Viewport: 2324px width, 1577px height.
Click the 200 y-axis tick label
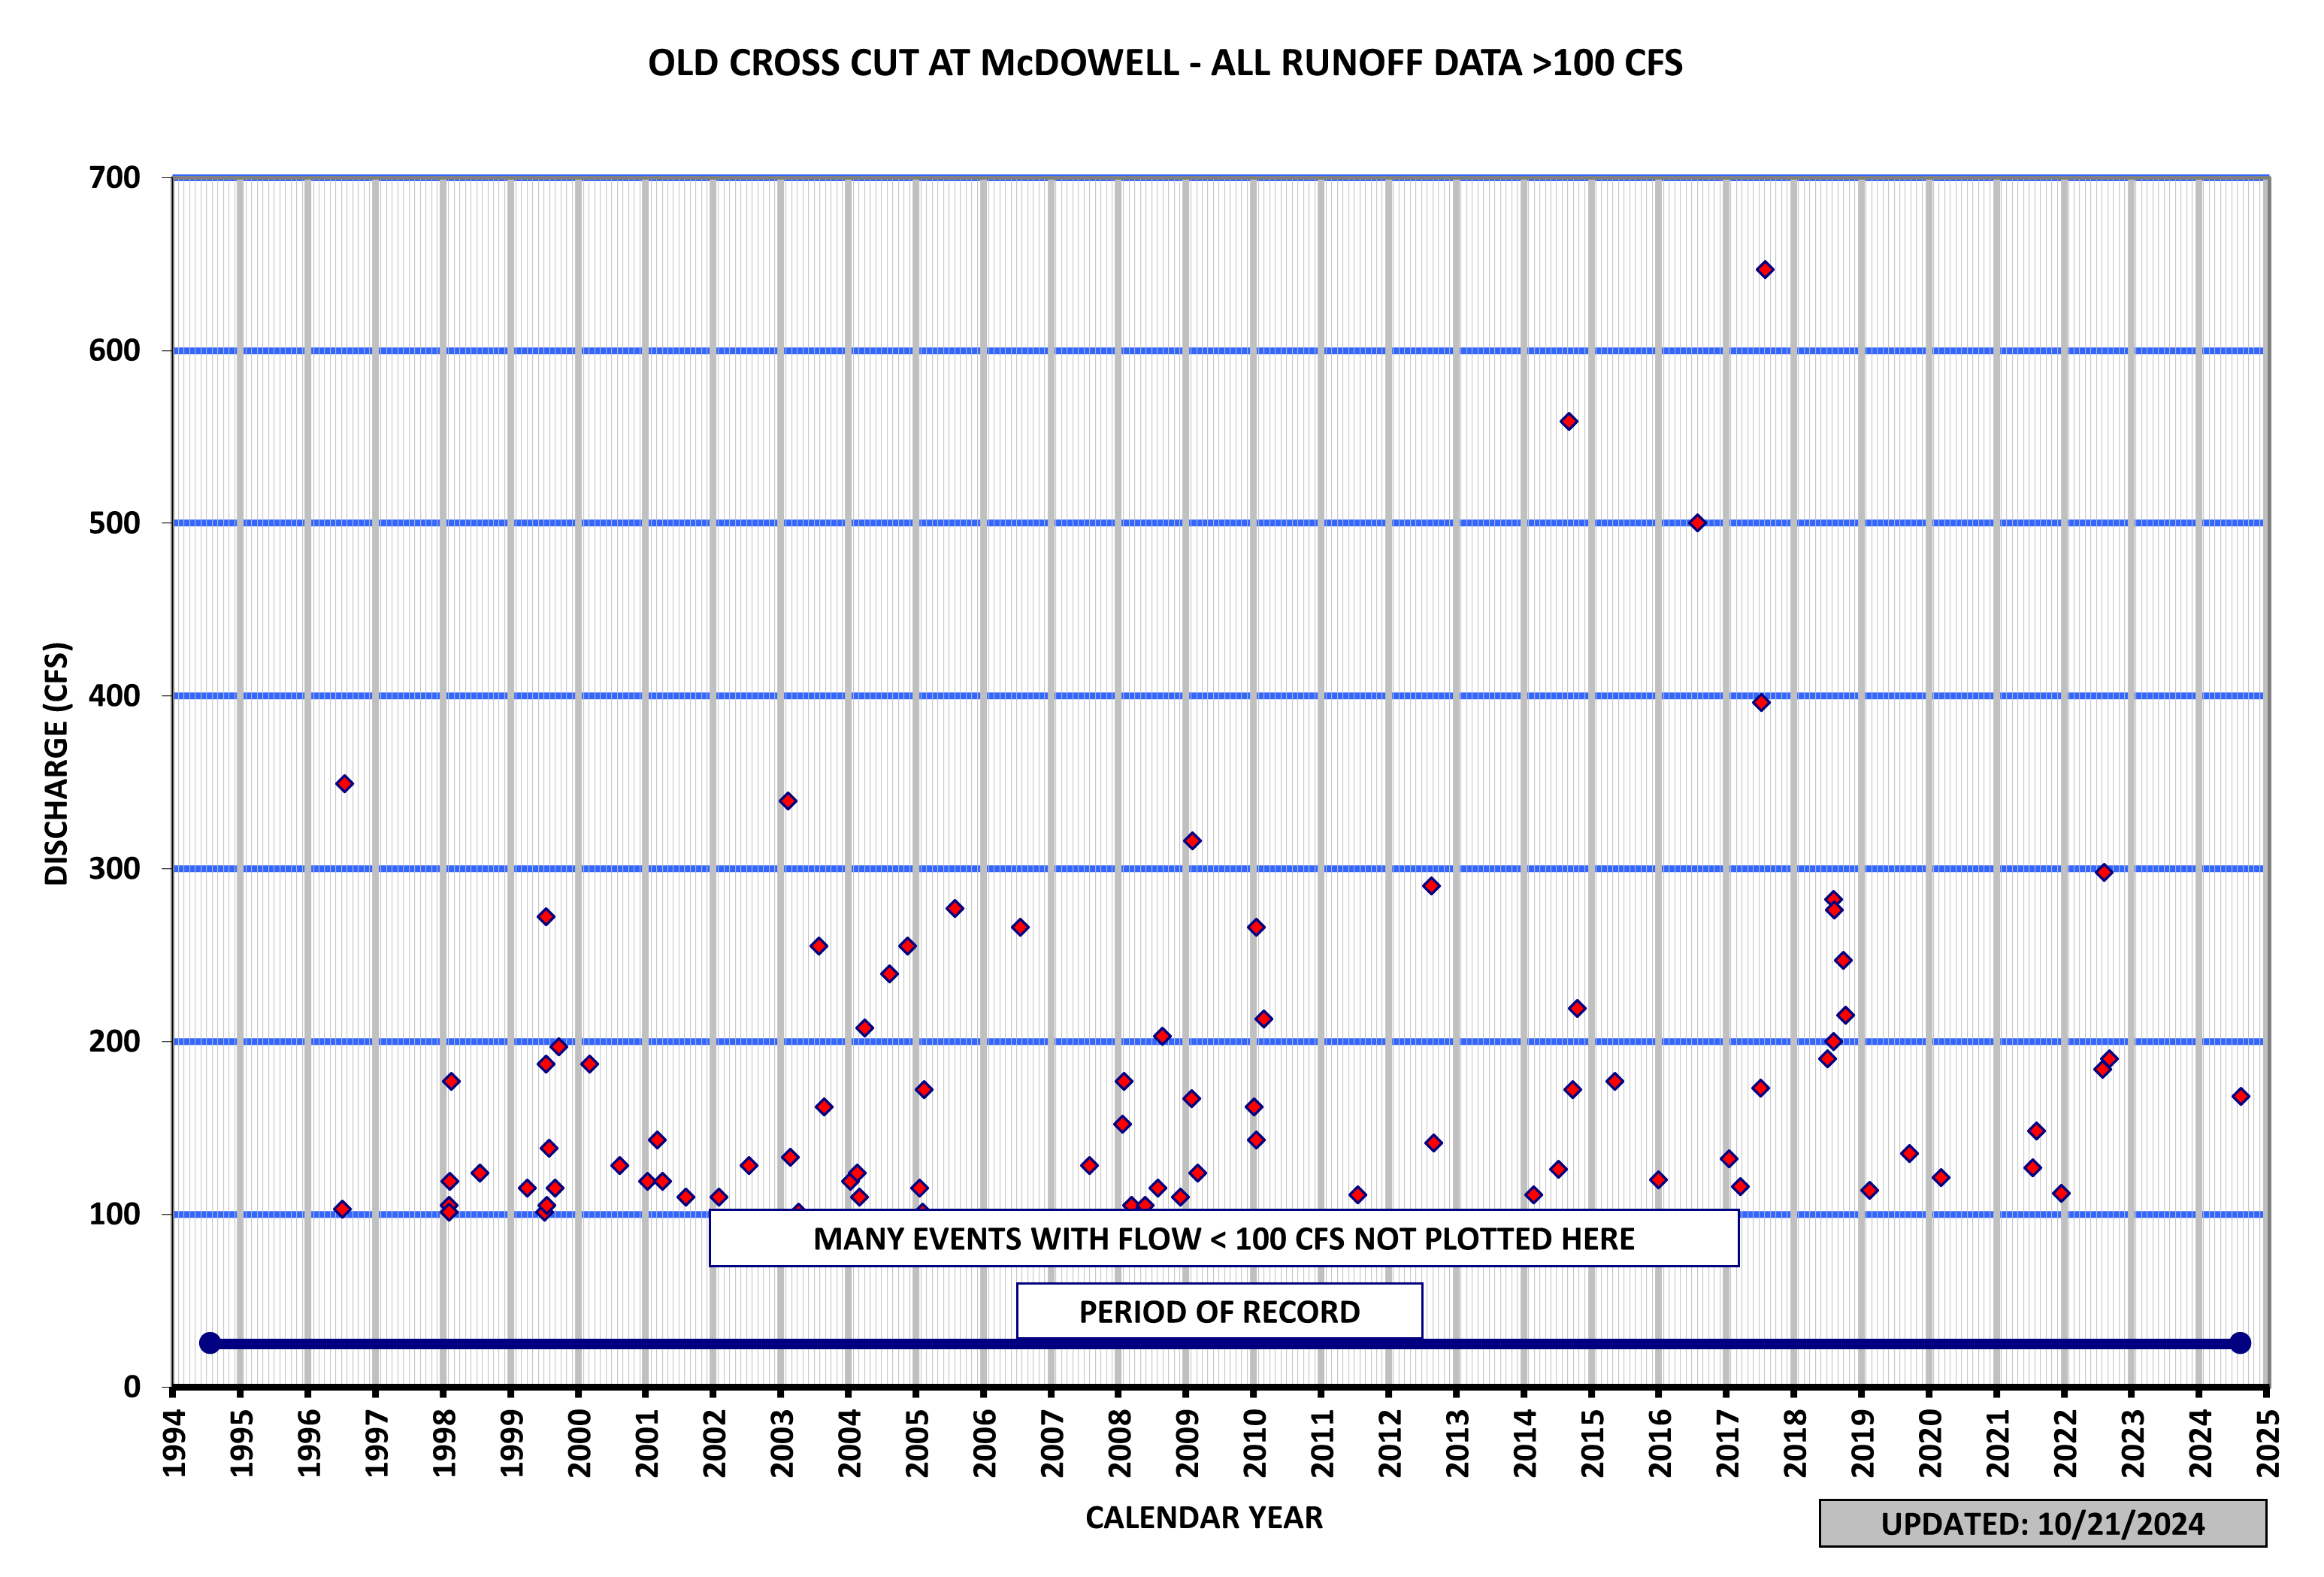(x=115, y=1041)
